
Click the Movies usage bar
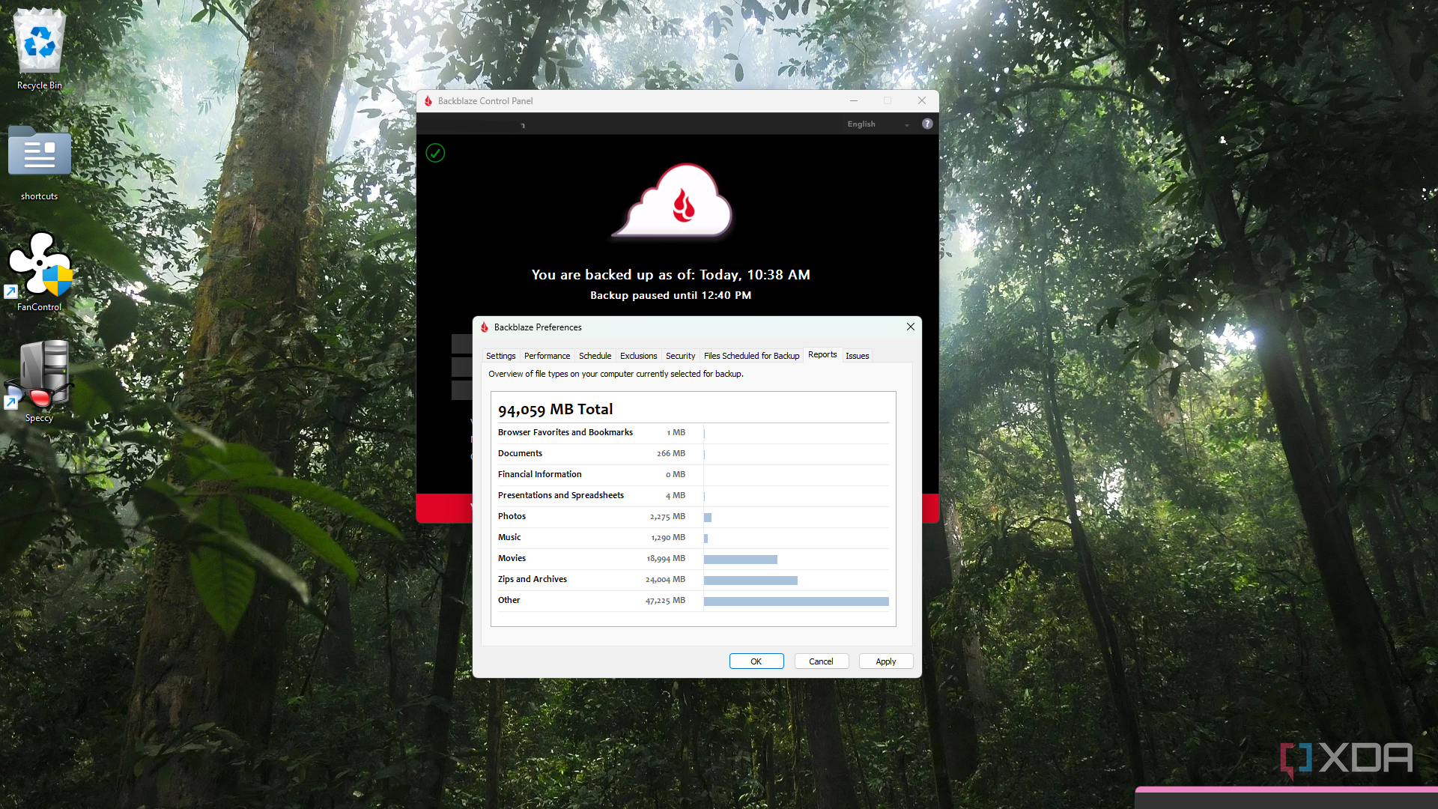click(741, 560)
